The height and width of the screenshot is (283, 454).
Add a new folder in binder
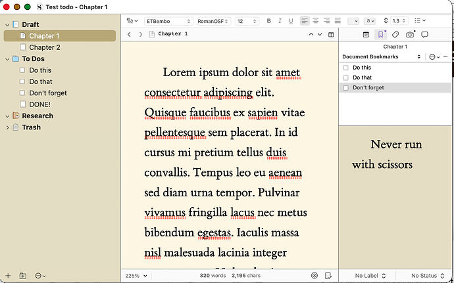pos(23,276)
